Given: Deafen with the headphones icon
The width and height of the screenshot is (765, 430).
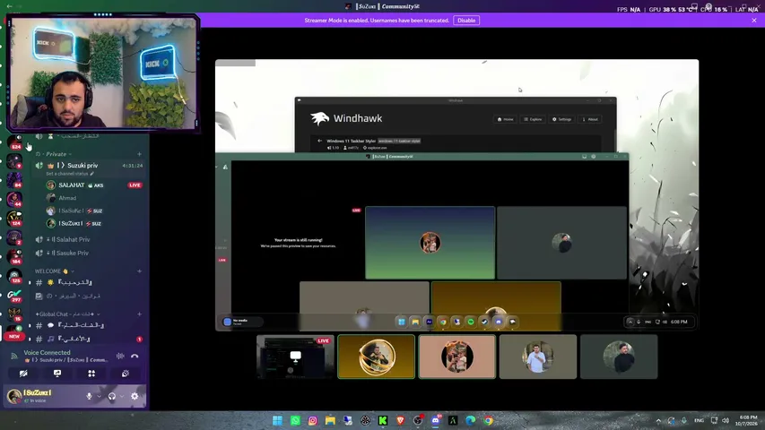Looking at the screenshot, I should [x=112, y=396].
